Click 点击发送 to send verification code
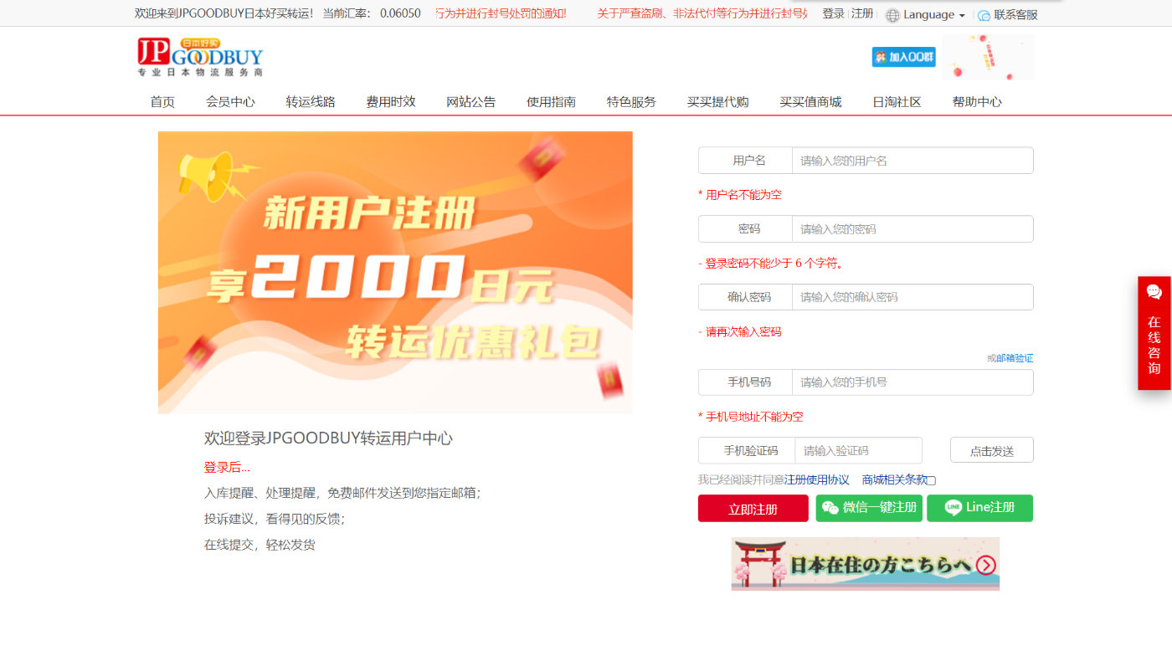1172x666 pixels. pyautogui.click(x=992, y=450)
